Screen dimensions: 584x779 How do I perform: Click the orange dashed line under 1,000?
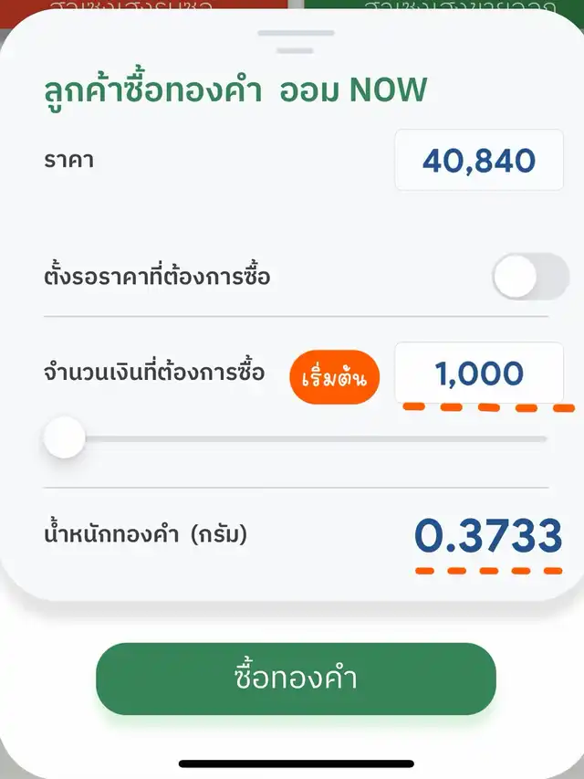point(487,406)
